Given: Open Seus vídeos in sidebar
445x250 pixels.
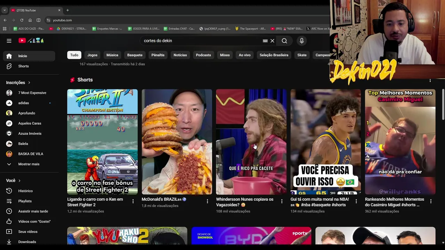Looking at the screenshot, I should click(x=29, y=232).
